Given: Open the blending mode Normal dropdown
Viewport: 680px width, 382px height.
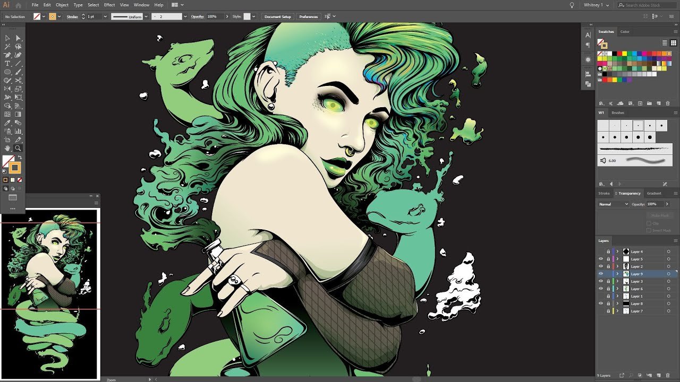Looking at the screenshot, I should pyautogui.click(x=614, y=204).
